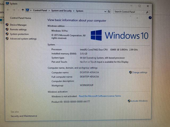Select the processor text Intel Core2 Duo E8400
Screen dimensions: 170x127
pyautogui.click(x=109, y=50)
